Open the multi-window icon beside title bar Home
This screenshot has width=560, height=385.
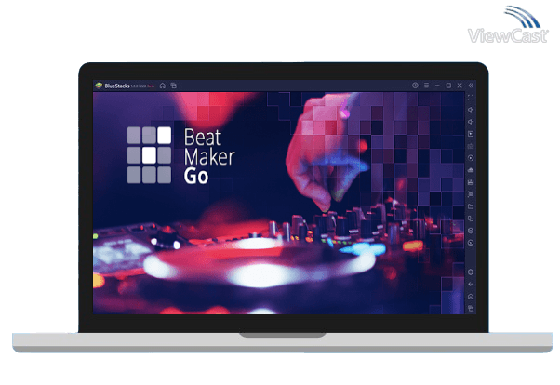point(174,86)
